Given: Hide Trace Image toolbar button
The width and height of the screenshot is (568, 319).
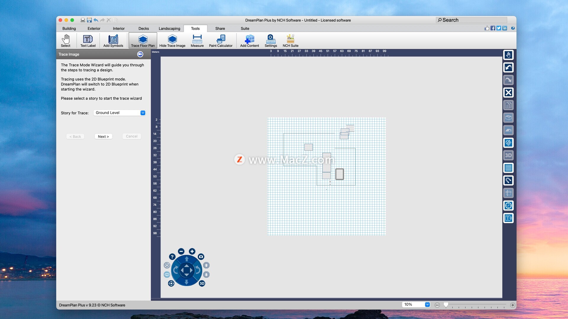Looking at the screenshot, I should click(x=172, y=40).
